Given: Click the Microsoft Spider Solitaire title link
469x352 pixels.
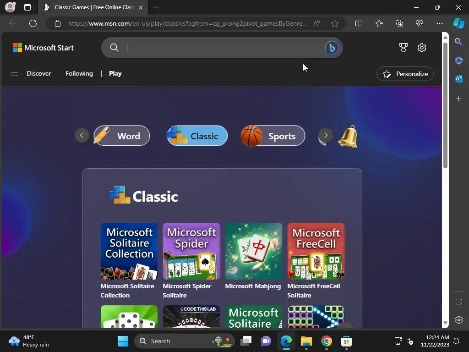Looking at the screenshot, I should (x=187, y=291).
